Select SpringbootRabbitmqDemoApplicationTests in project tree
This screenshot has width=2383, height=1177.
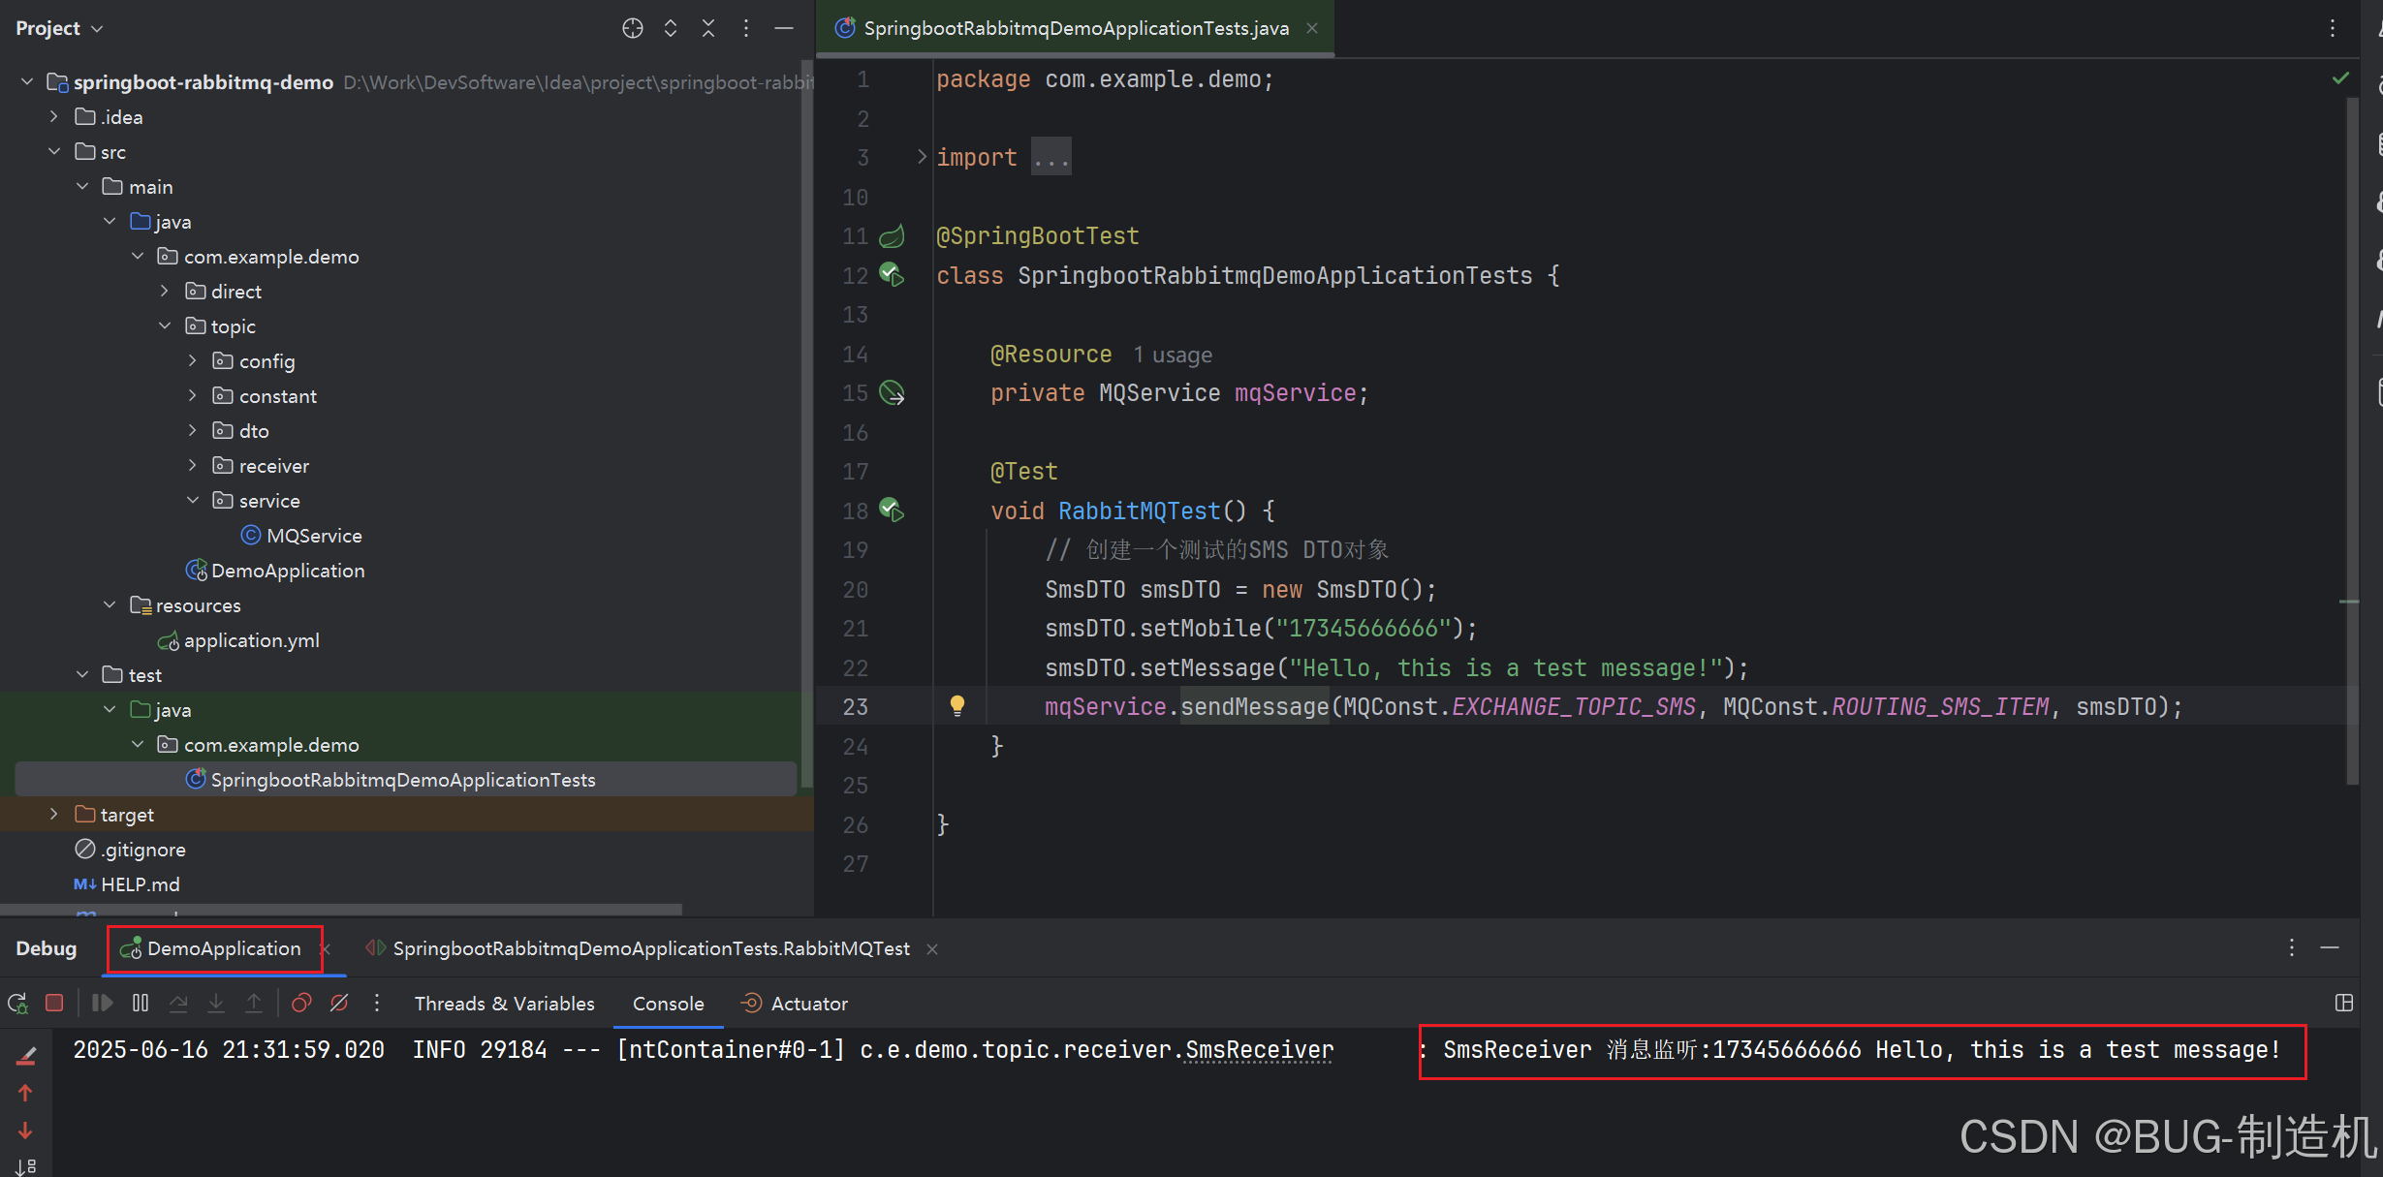point(406,779)
